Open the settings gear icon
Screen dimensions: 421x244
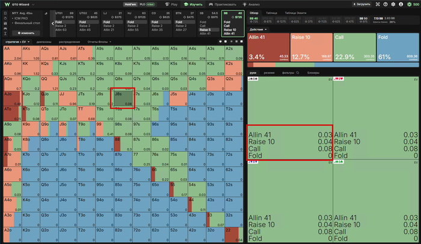393,4
